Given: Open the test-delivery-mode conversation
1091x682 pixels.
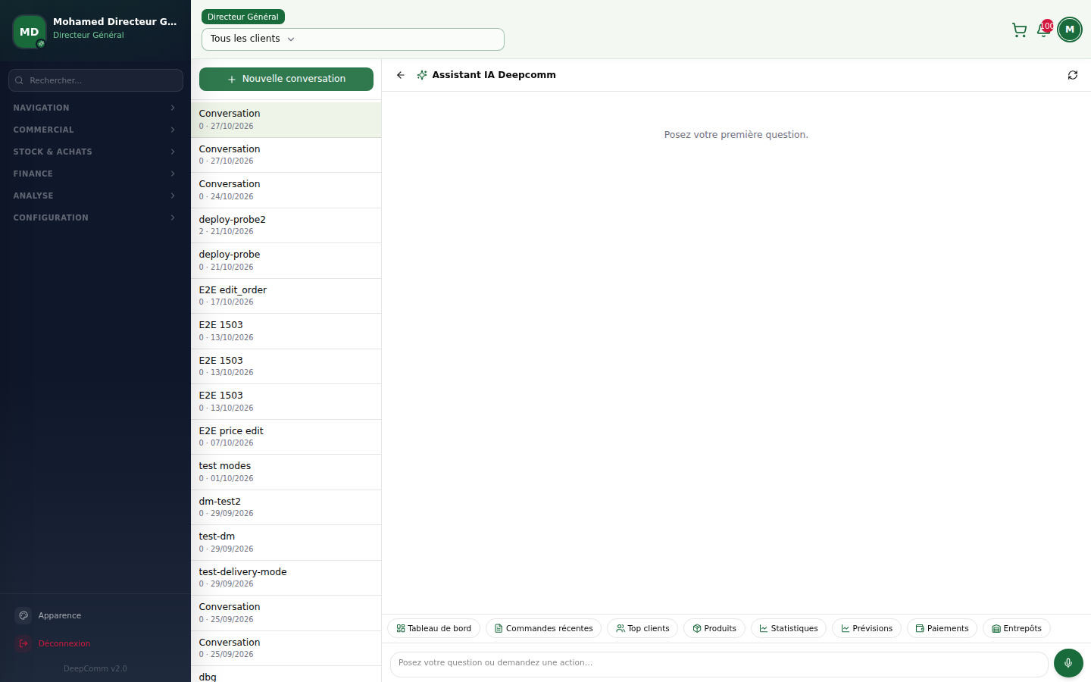Looking at the screenshot, I should click(286, 578).
